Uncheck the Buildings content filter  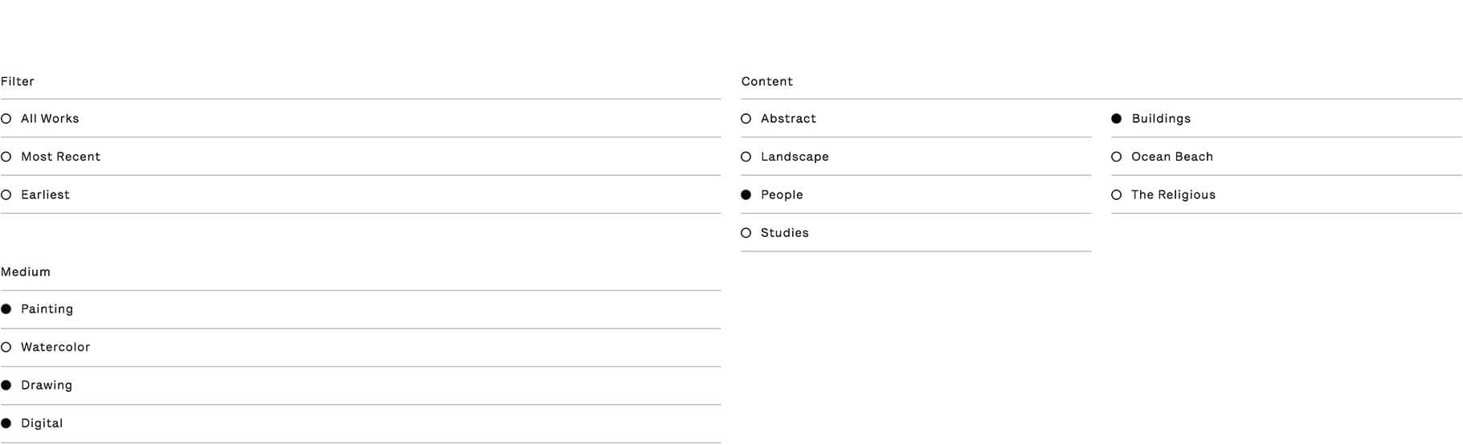(x=1160, y=119)
